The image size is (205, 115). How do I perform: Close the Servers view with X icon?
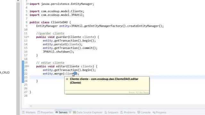pyautogui.click(x=70, y=112)
